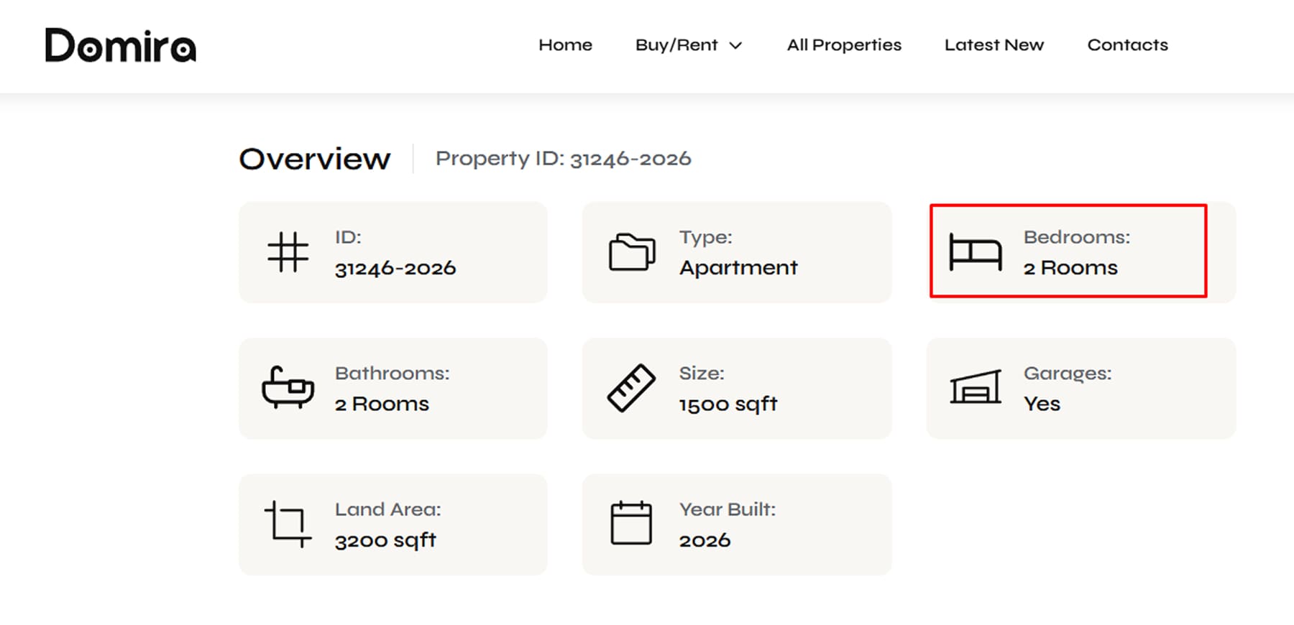Click the calendar icon for Year Built

[x=631, y=523]
